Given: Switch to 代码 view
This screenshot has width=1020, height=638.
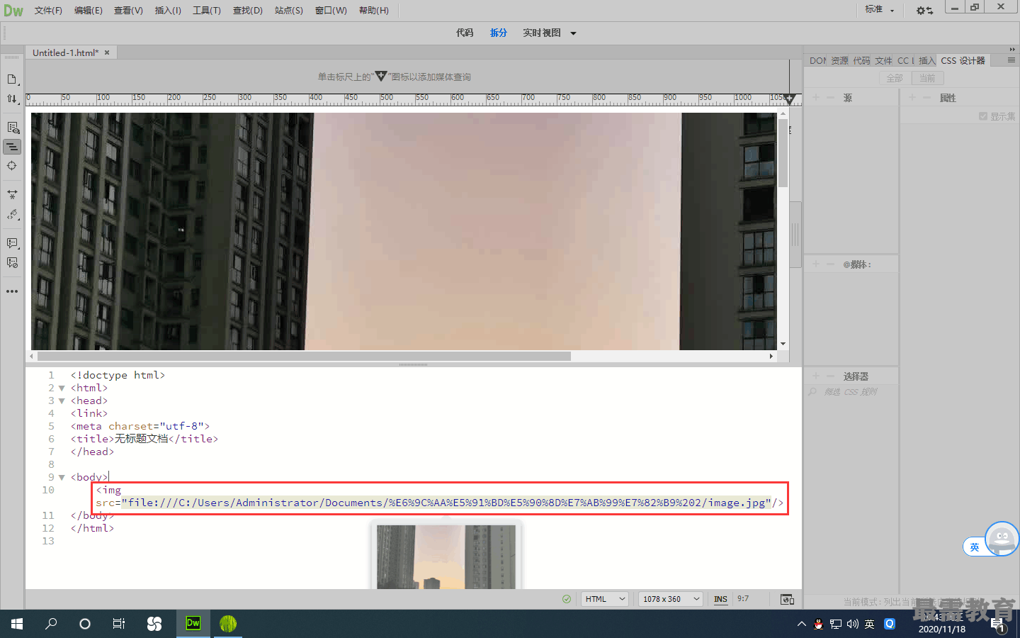Looking at the screenshot, I should pyautogui.click(x=465, y=33).
